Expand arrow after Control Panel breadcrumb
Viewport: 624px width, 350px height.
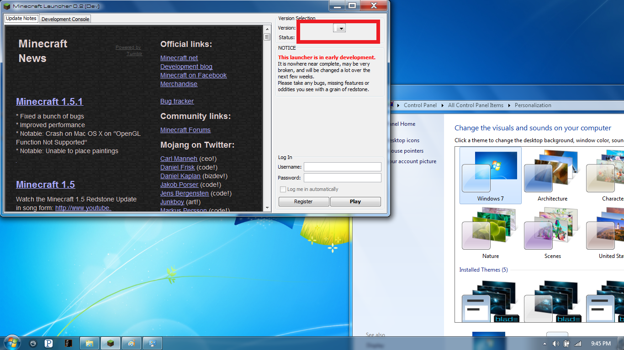[x=442, y=105]
